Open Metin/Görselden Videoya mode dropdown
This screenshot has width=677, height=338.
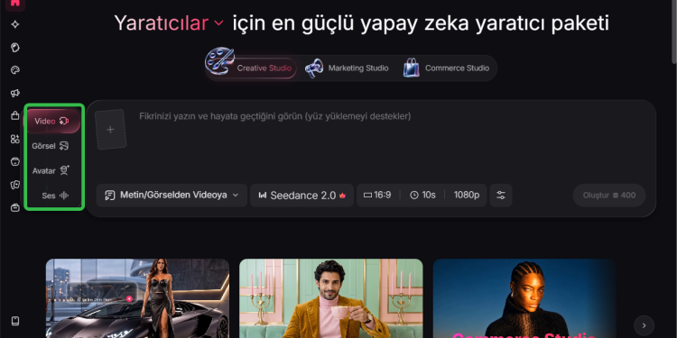pos(172,196)
